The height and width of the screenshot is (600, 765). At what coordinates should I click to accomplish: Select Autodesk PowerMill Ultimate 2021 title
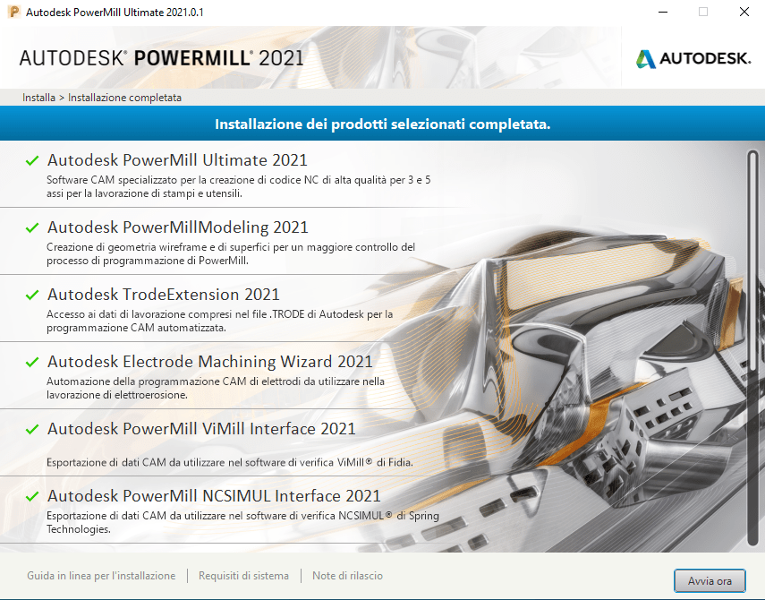coord(177,160)
